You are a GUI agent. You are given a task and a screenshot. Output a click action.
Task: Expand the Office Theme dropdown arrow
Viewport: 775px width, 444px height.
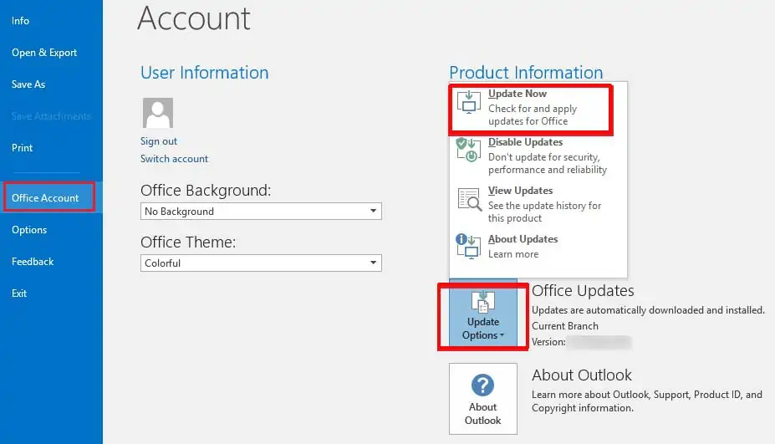click(x=373, y=263)
